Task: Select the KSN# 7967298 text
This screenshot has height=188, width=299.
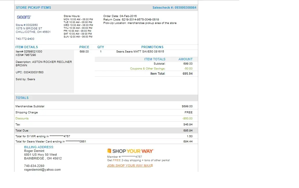Action: coord(26,55)
